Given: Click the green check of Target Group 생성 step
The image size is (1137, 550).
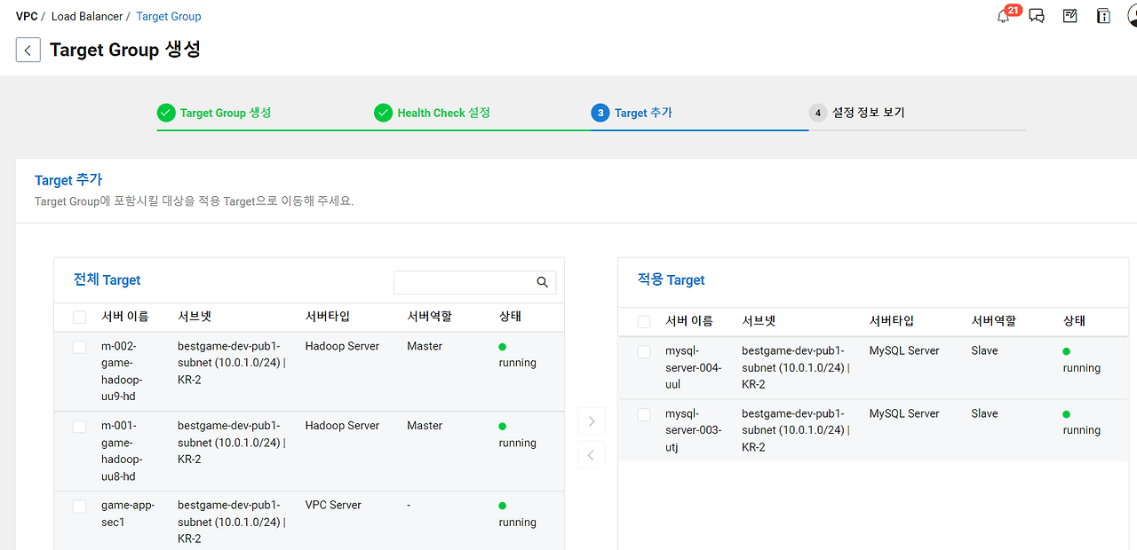Looking at the screenshot, I should pyautogui.click(x=166, y=113).
